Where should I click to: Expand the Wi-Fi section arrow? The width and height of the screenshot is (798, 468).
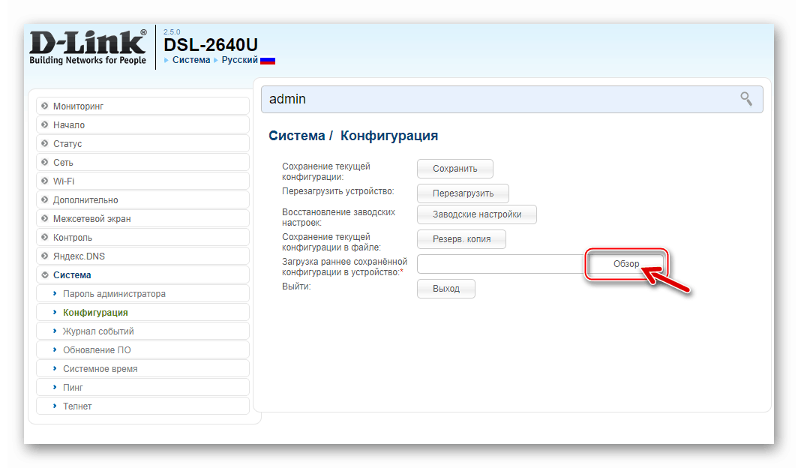[x=45, y=181]
